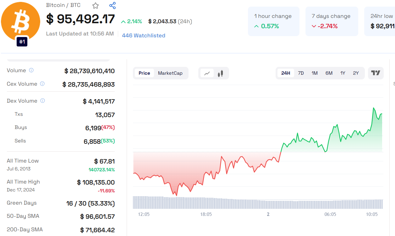Screen dimensions: 395x236
Task: Show info for Dex Volume
Action: (x=42, y=101)
